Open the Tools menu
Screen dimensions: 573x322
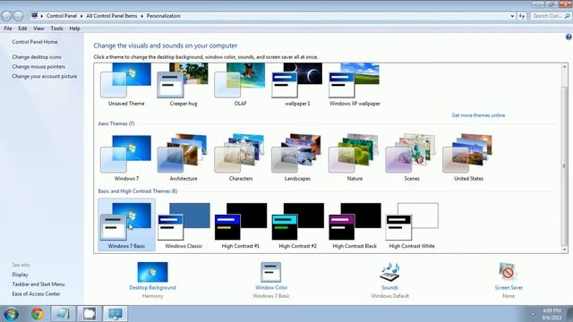[x=56, y=28]
